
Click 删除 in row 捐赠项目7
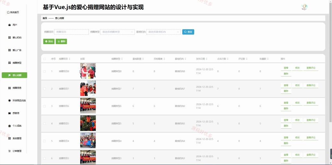(286, 91)
